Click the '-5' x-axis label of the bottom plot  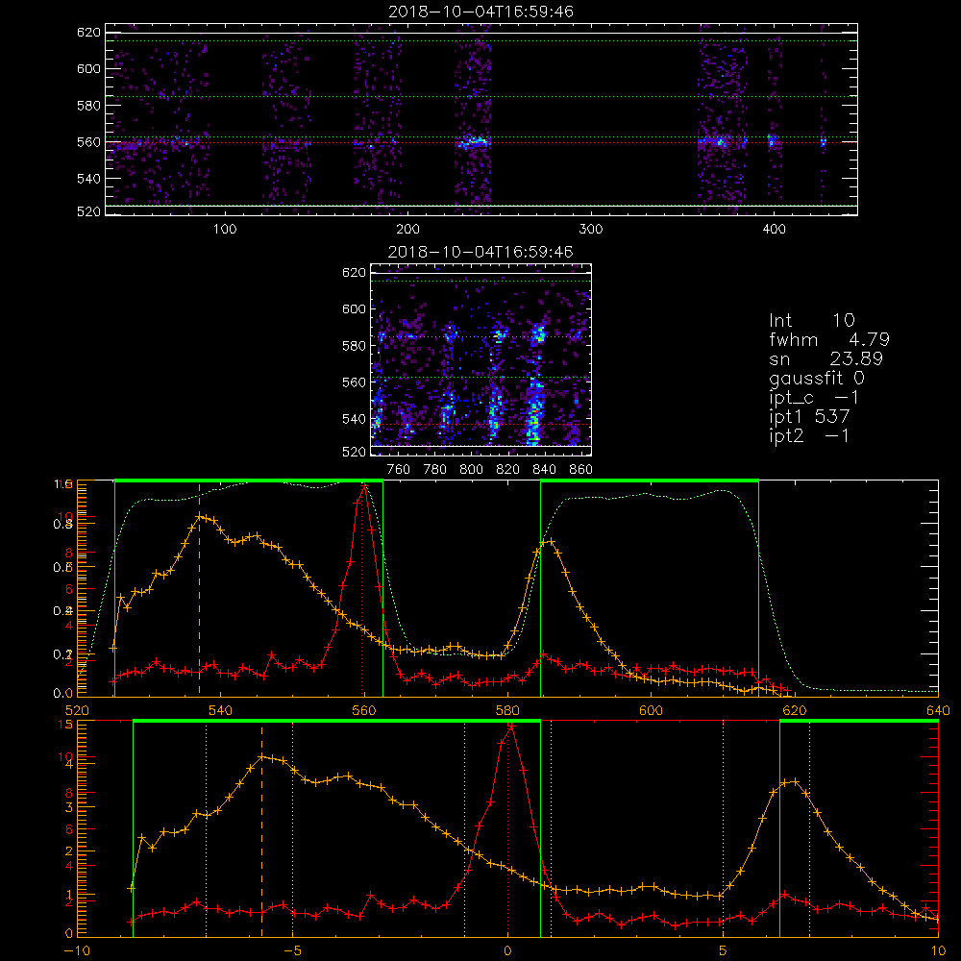click(x=292, y=950)
